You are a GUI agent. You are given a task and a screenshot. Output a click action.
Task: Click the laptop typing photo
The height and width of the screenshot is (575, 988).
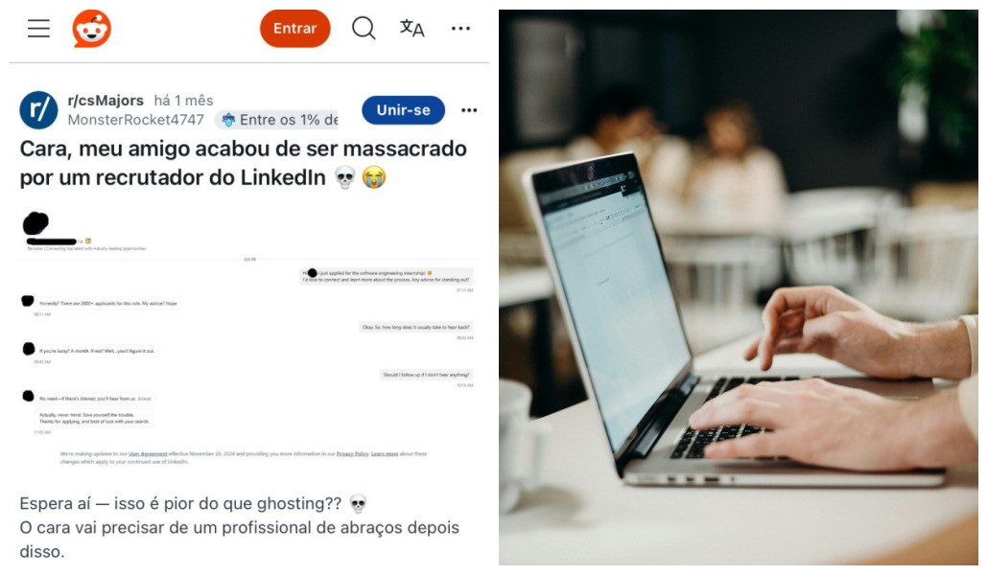click(739, 287)
